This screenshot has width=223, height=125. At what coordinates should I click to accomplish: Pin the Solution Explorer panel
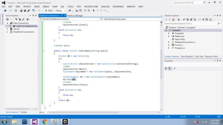(x=217, y=15)
